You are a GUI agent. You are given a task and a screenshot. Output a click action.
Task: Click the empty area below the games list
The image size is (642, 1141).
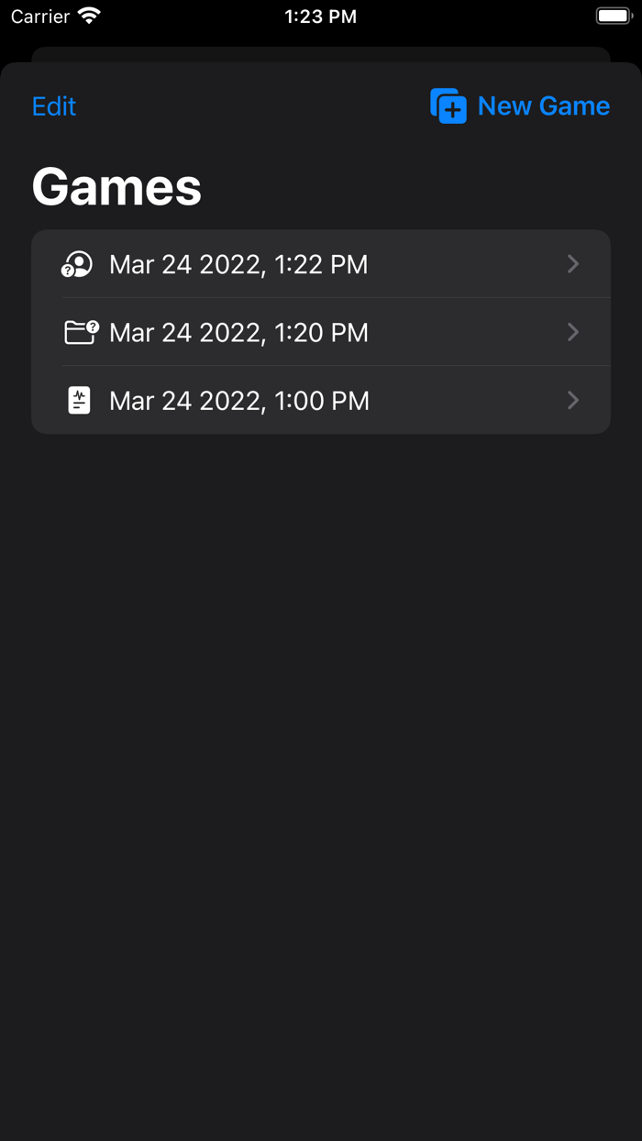[321, 734]
